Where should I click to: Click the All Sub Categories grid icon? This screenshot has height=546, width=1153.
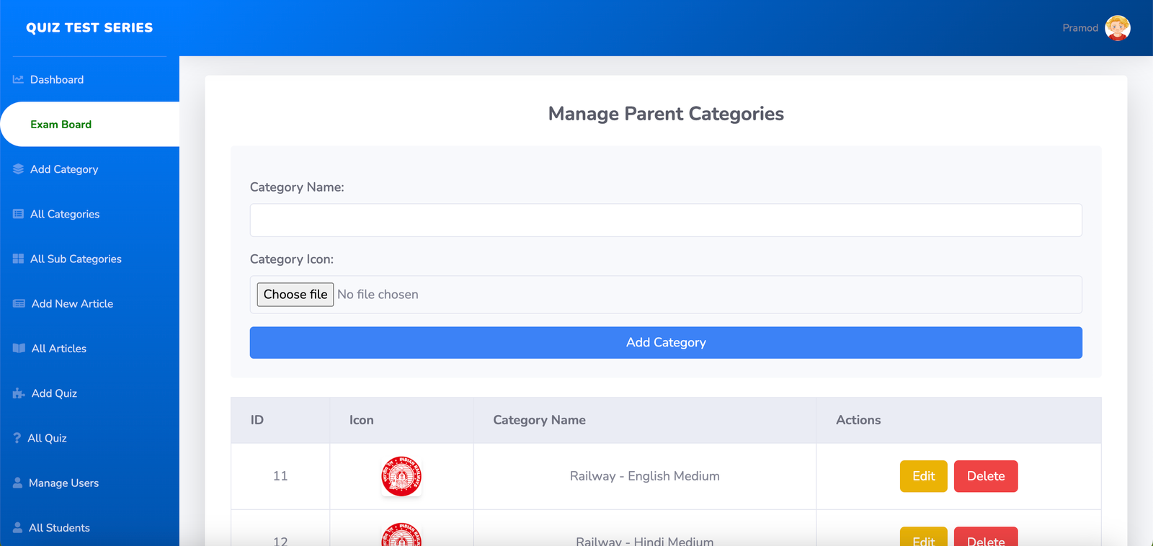[x=18, y=259]
